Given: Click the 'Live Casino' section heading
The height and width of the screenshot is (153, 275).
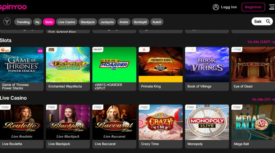Looking at the screenshot, I should coord(13,98).
